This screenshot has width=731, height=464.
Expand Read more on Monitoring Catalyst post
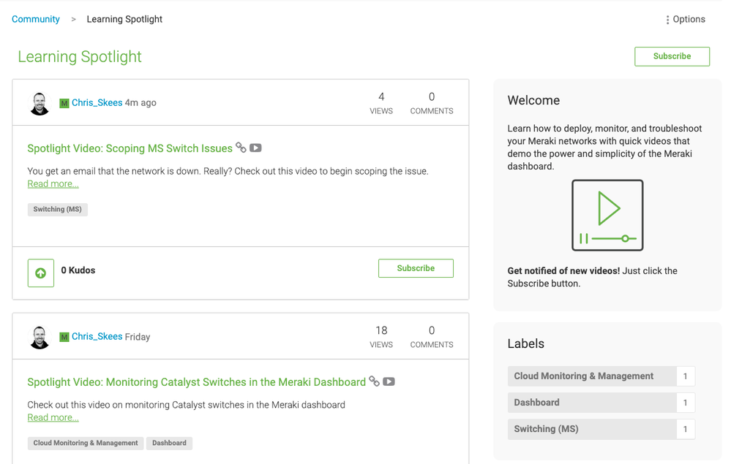tap(53, 418)
